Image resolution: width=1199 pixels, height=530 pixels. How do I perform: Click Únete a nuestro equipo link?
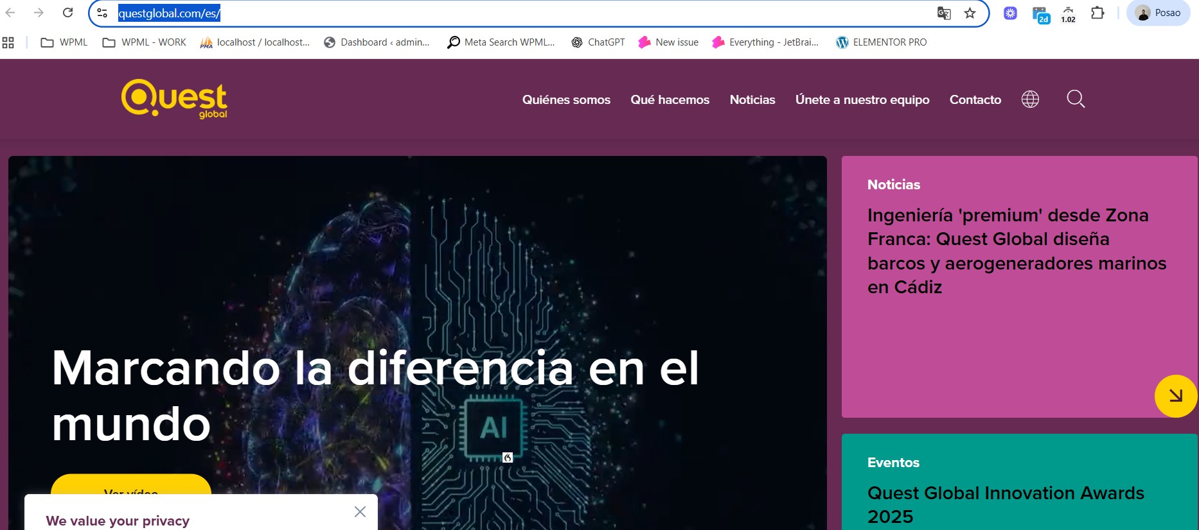click(x=862, y=100)
